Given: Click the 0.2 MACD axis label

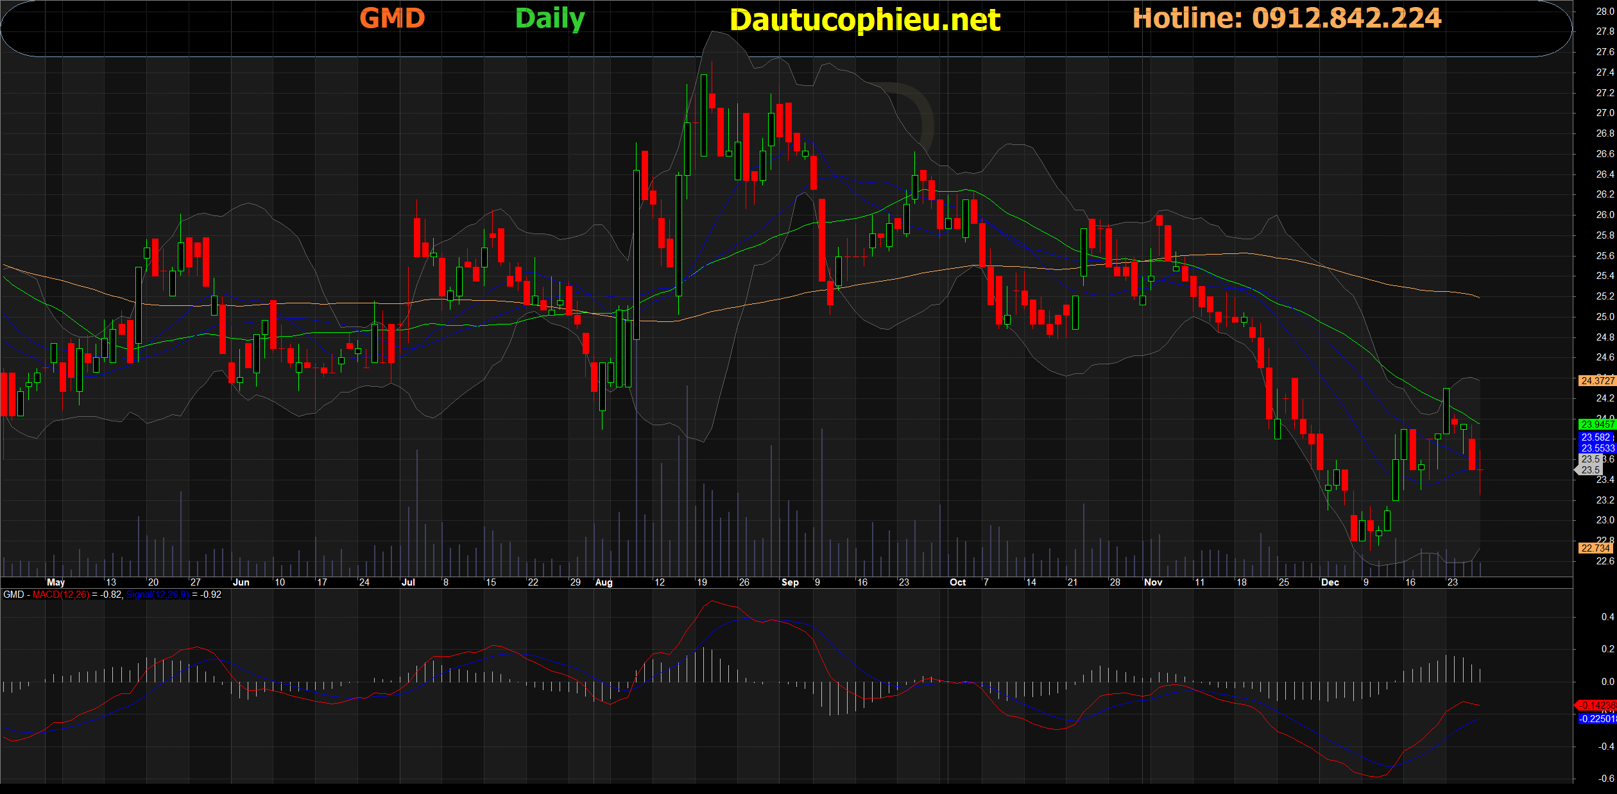Looking at the screenshot, I should [x=1607, y=649].
